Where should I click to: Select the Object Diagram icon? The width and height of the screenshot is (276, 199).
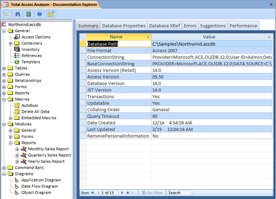(x=17, y=193)
